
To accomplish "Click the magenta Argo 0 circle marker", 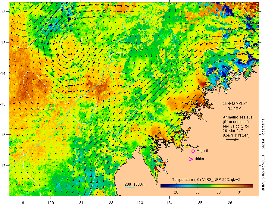I will [x=193, y=151].
